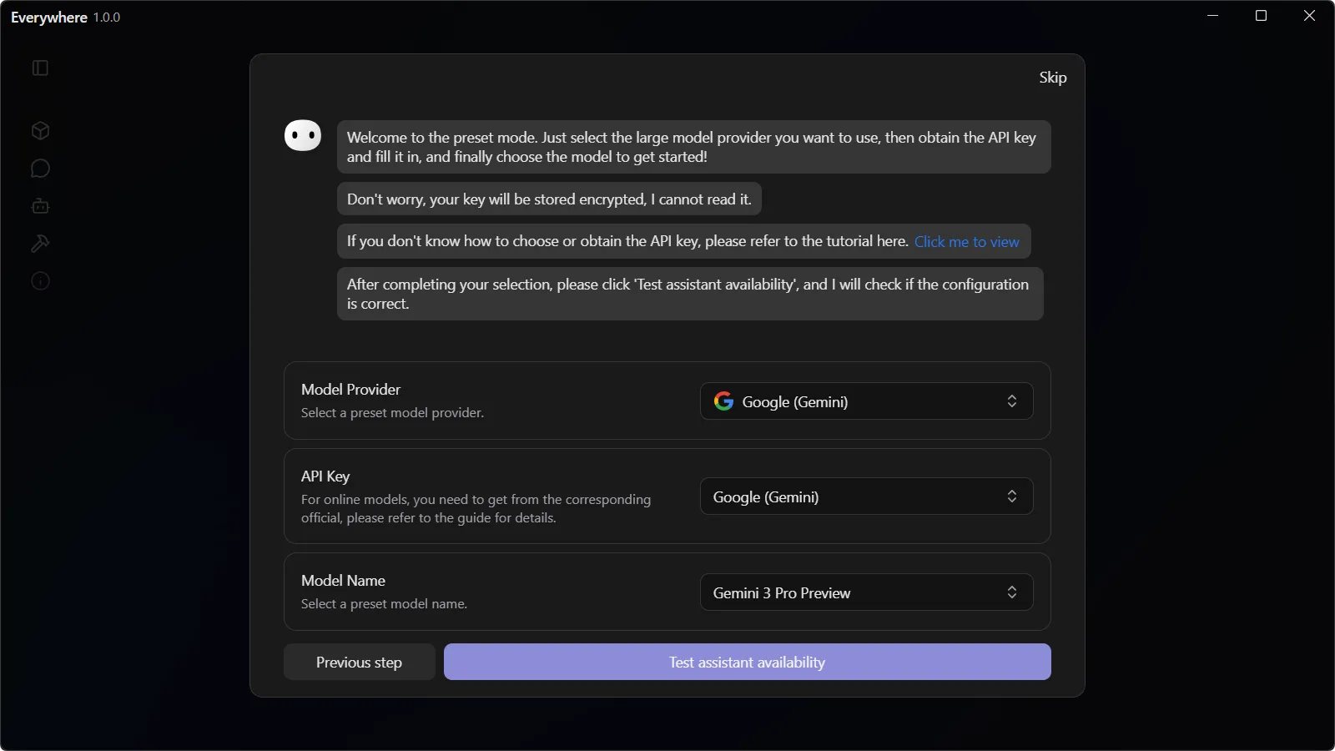The width and height of the screenshot is (1335, 751).
Task: Open the cube icon page in sidebar
Action: point(40,131)
